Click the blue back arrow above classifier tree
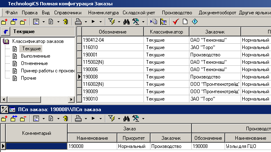Viewport: 271px width, 152px height. tap(5, 32)
